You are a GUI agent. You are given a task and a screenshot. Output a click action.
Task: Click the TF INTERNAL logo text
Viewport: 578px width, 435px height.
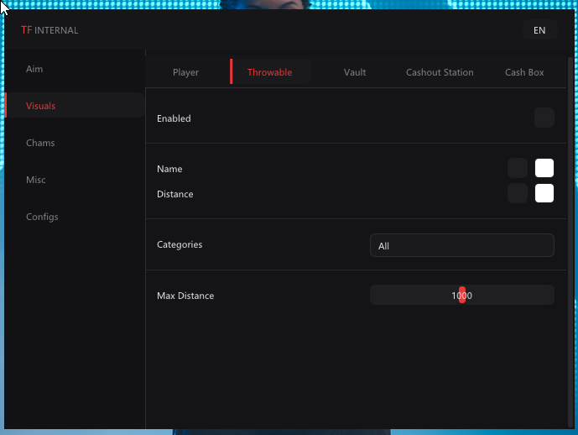[49, 30]
